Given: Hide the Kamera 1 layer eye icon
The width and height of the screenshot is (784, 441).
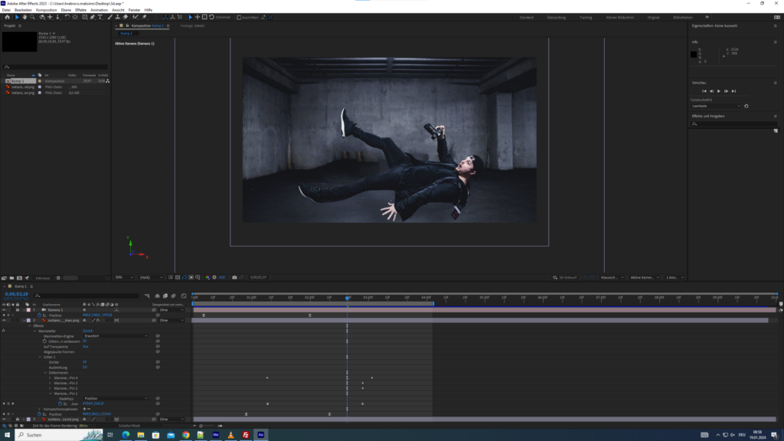Looking at the screenshot, I should (x=4, y=309).
